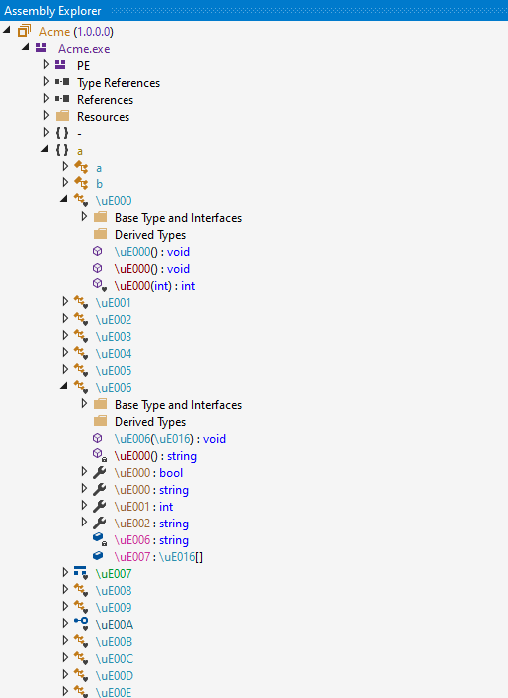Click the Acme assembly icon at the tree root
The image size is (508, 698).
25,31
